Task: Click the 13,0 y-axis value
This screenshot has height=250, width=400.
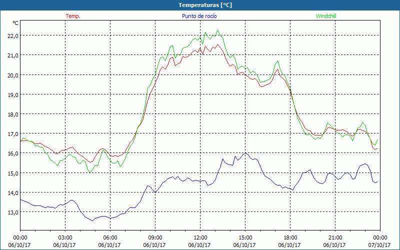Action: click(13, 212)
